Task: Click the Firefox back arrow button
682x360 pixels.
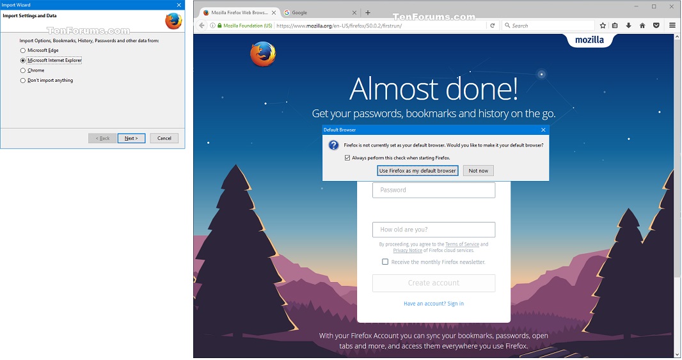Action: (x=202, y=26)
